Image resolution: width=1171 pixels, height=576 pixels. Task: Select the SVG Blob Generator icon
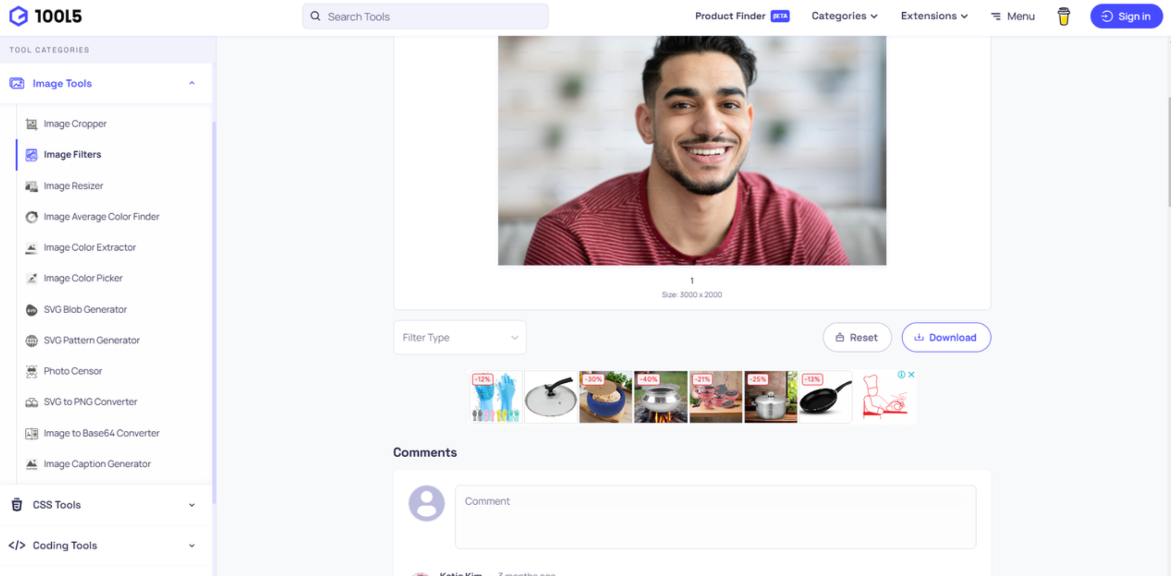[x=31, y=309]
